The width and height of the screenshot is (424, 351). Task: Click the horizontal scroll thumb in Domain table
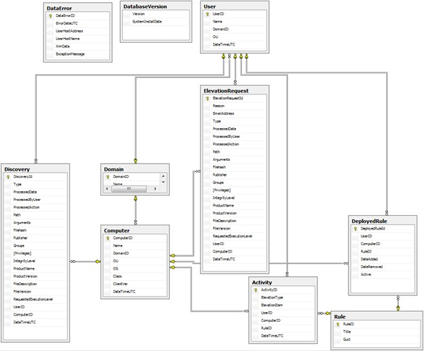click(x=129, y=189)
